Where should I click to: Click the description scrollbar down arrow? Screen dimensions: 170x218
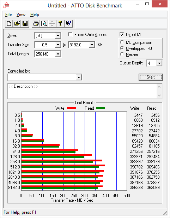click(x=159, y=96)
